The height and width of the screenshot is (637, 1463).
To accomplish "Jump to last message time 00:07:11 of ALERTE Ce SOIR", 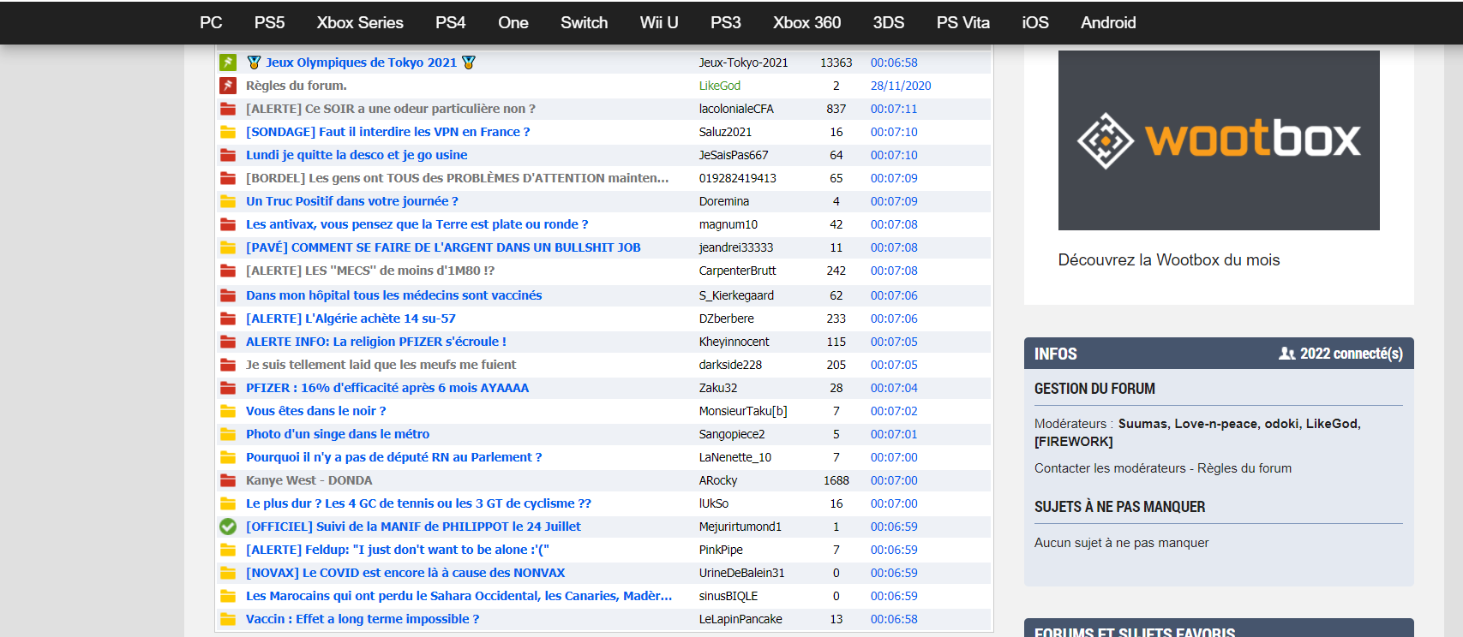I will [893, 109].
